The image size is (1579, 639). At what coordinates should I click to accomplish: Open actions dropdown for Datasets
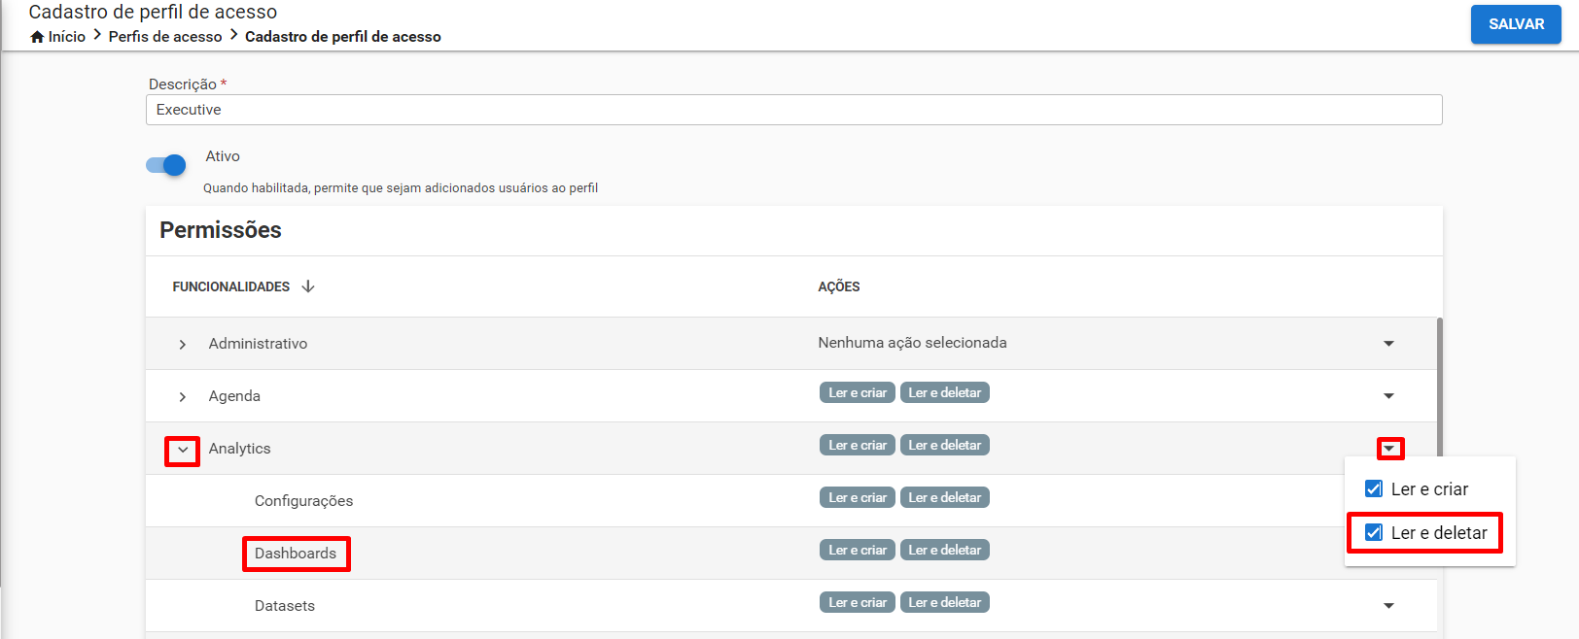tap(1388, 606)
